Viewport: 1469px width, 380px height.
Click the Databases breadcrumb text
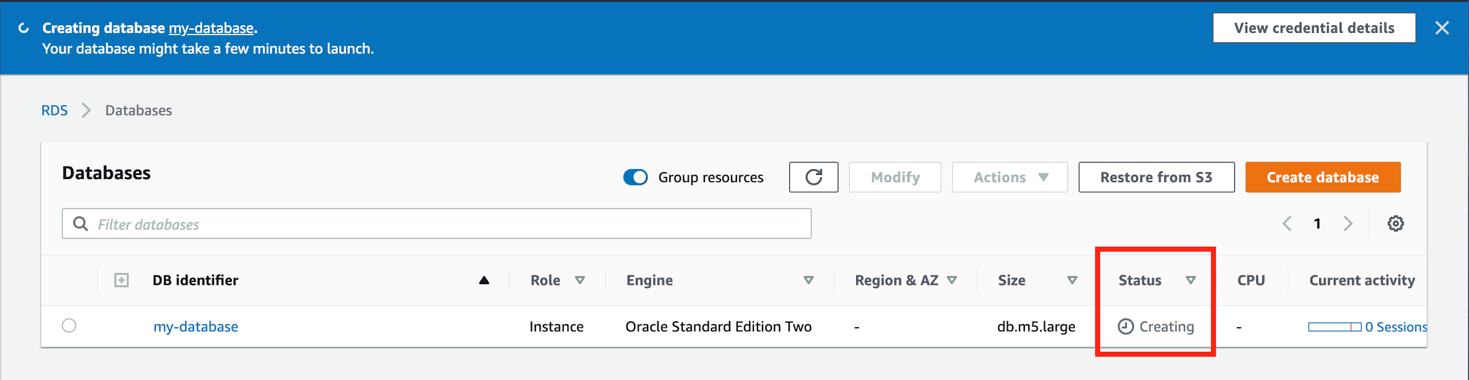139,110
